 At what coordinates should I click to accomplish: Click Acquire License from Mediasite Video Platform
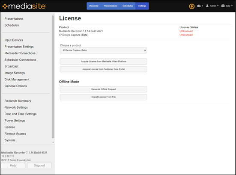click(104, 61)
